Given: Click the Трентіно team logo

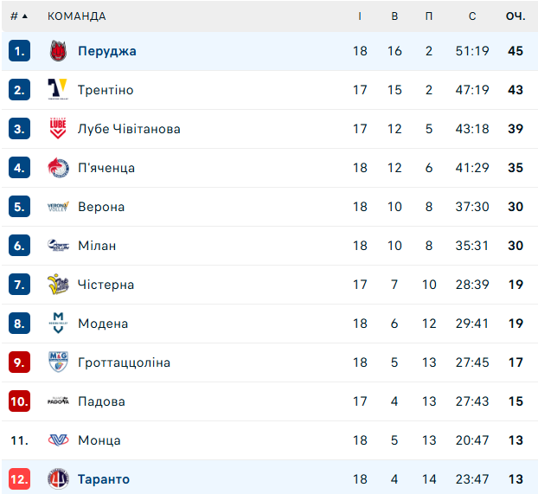Looking at the screenshot, I should pos(58,90).
